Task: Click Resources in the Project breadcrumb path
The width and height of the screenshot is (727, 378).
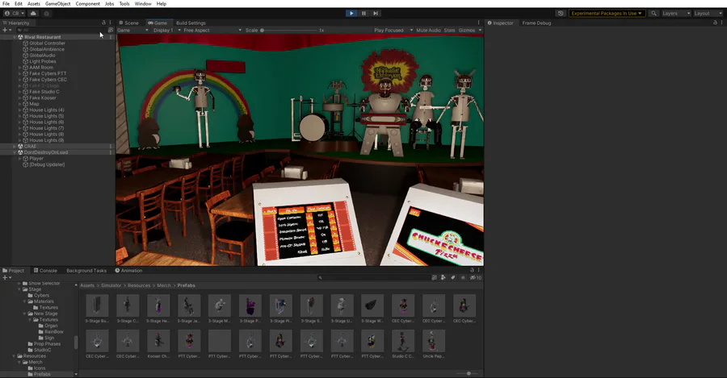Action: pyautogui.click(x=139, y=285)
